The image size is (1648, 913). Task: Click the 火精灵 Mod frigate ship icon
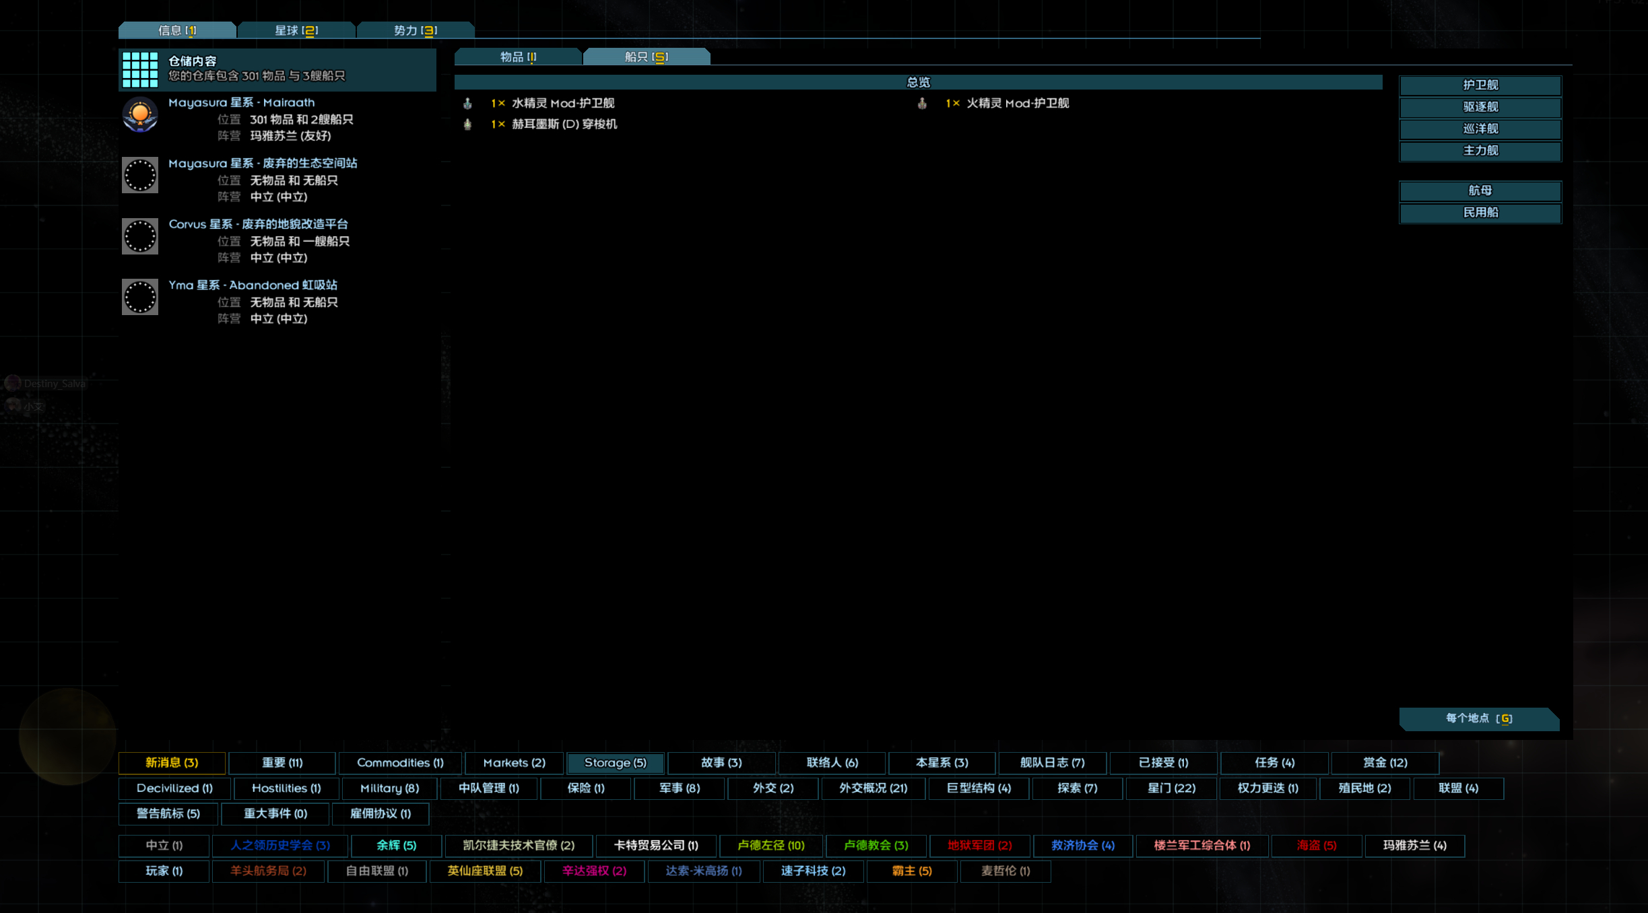pyautogui.click(x=922, y=104)
